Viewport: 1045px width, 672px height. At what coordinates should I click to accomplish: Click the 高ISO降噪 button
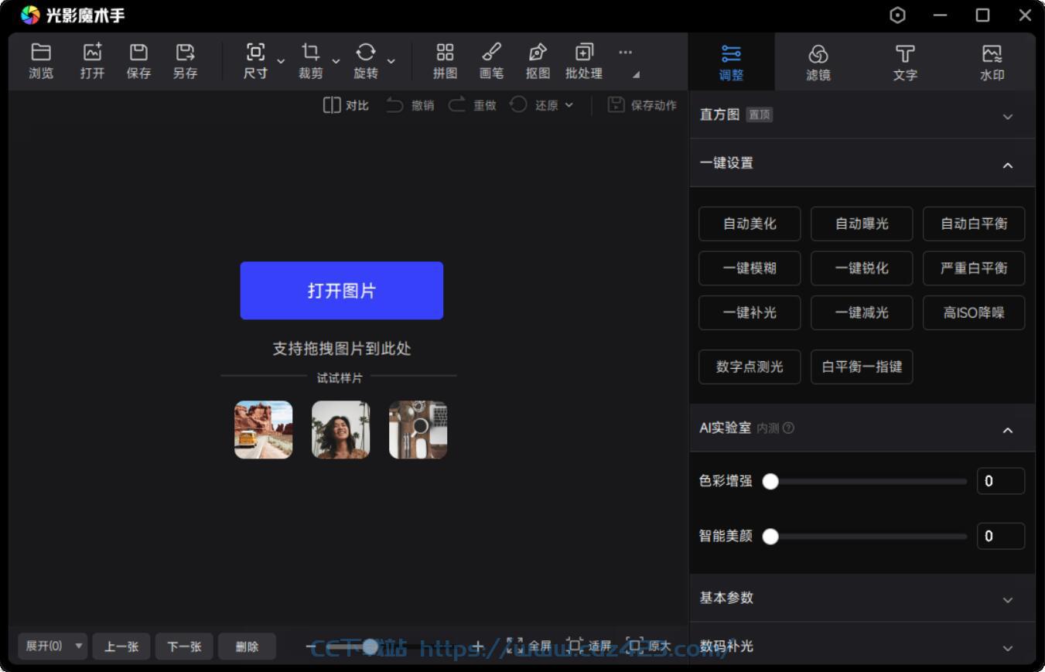(974, 313)
